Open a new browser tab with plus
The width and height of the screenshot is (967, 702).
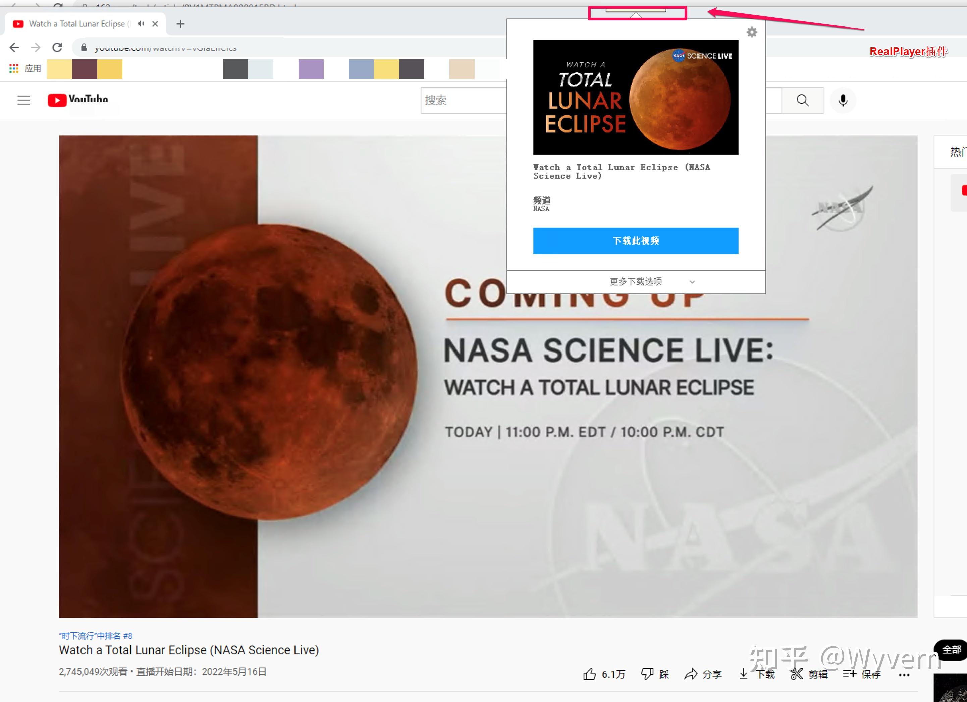point(180,24)
